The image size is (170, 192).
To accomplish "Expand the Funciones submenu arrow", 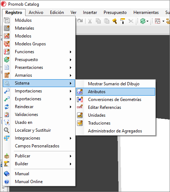I will [71, 52].
